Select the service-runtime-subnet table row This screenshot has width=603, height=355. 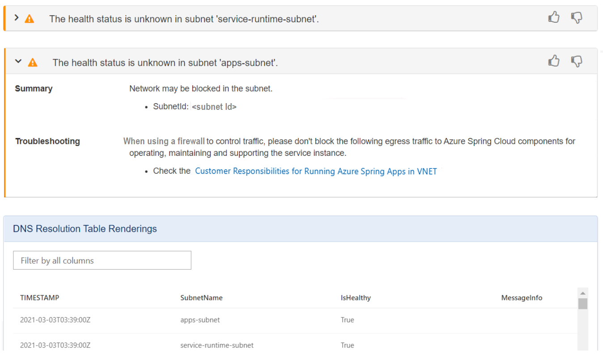tap(217, 345)
